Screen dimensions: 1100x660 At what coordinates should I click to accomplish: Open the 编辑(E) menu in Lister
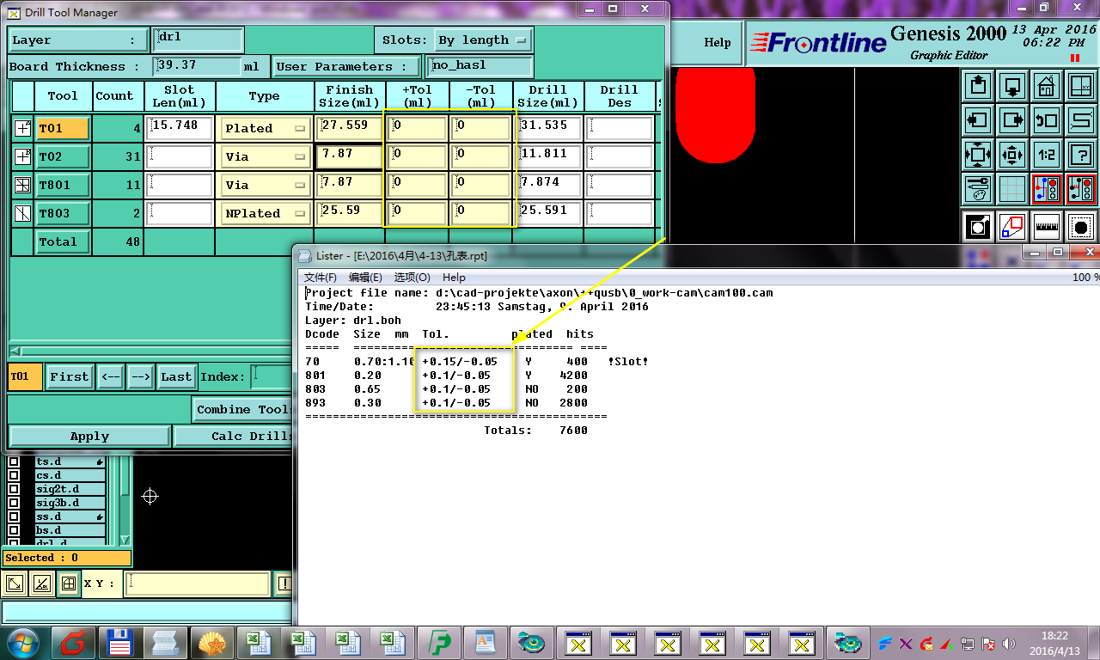(365, 278)
